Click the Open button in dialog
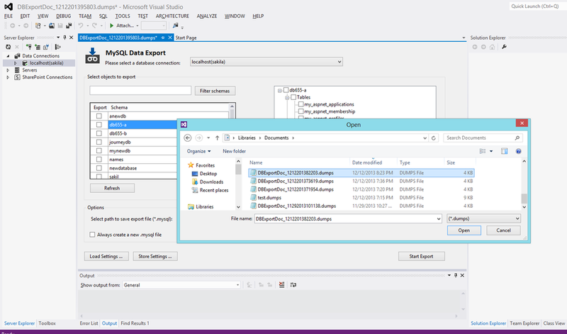 (x=464, y=230)
